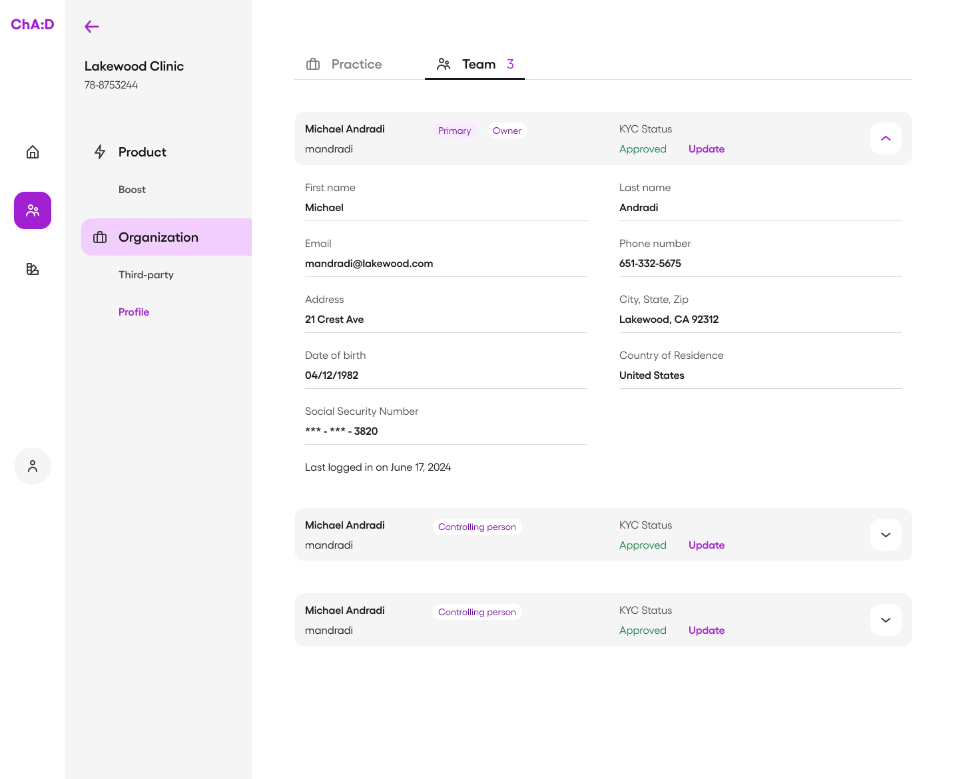Click the briefcase icon beside Organization
Viewport: 959px width, 779px height.
(x=100, y=238)
